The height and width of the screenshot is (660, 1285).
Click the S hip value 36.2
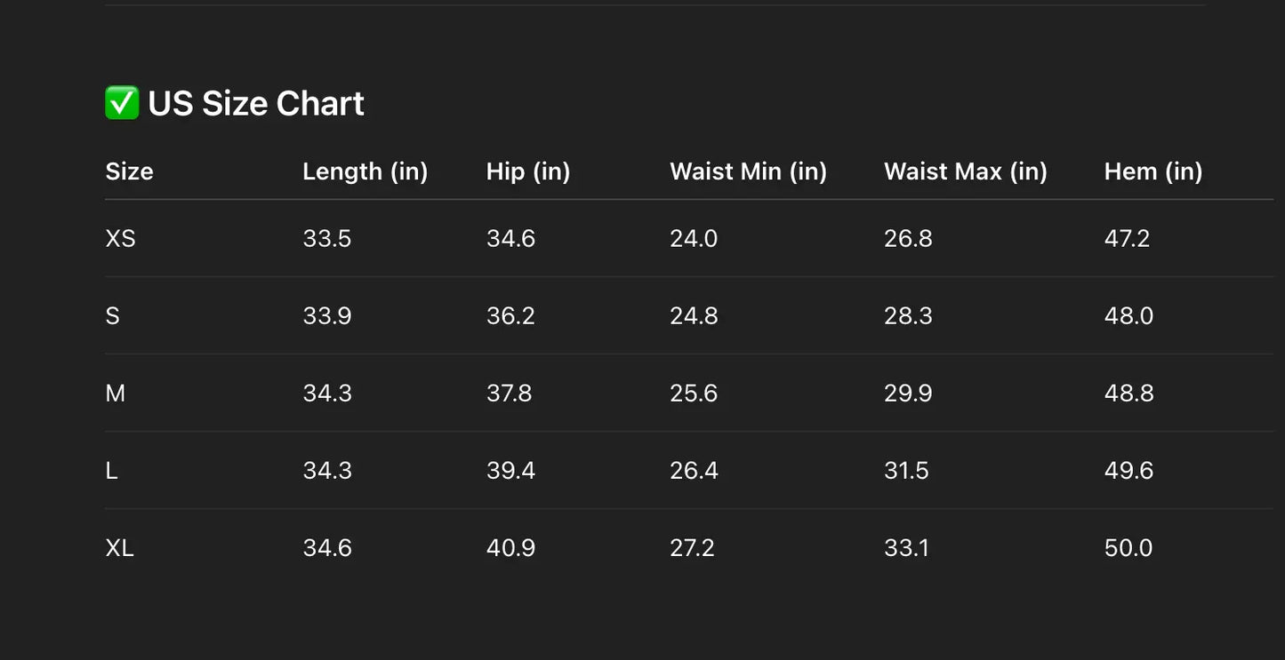click(510, 316)
